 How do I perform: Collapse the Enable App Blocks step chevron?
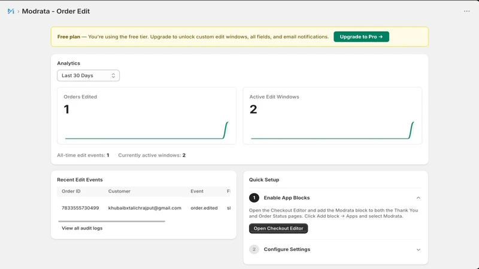[418, 198]
